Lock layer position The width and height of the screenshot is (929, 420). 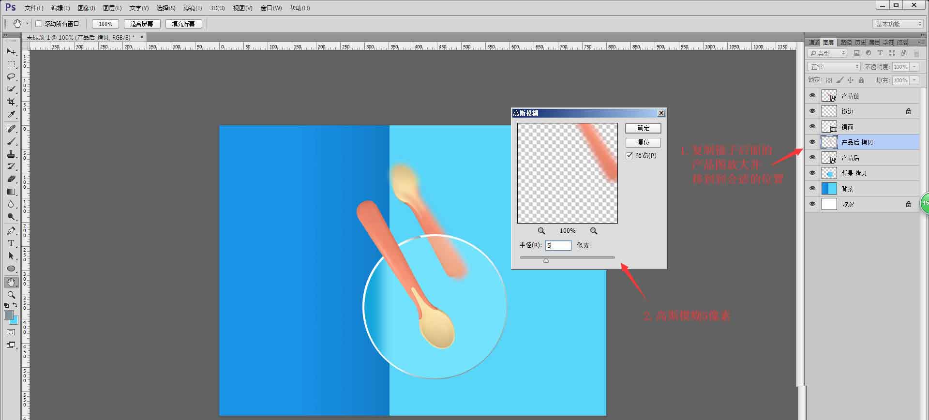click(850, 80)
